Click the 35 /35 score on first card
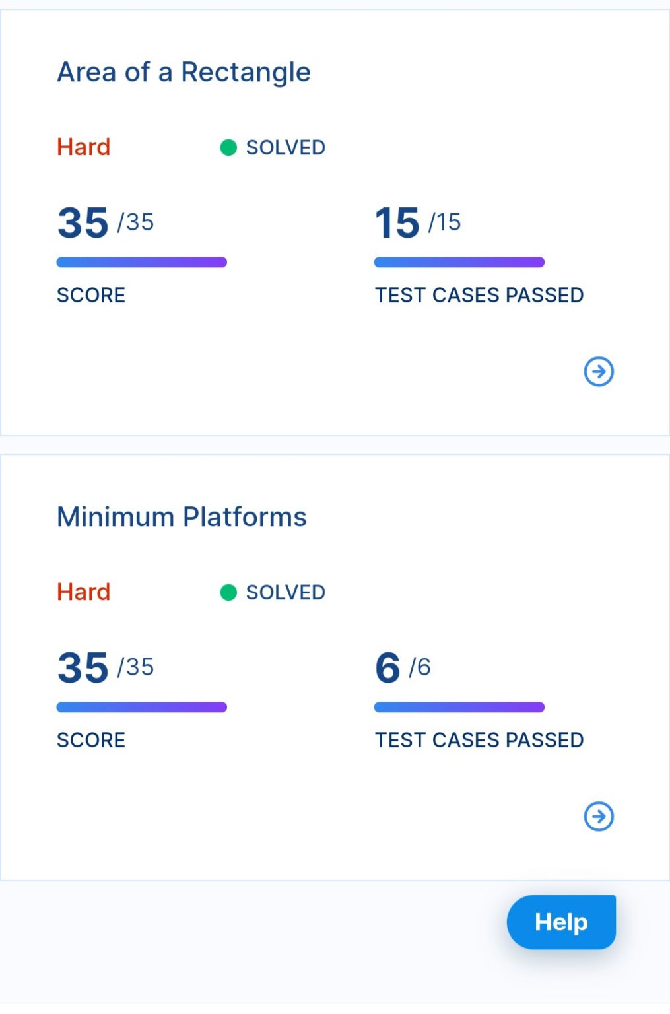 tap(106, 222)
